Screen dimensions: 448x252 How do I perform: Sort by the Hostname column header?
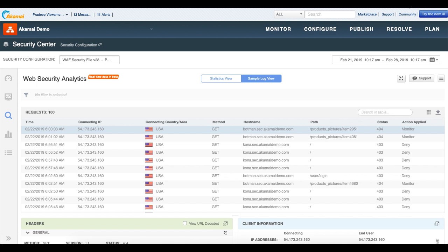[252, 122]
